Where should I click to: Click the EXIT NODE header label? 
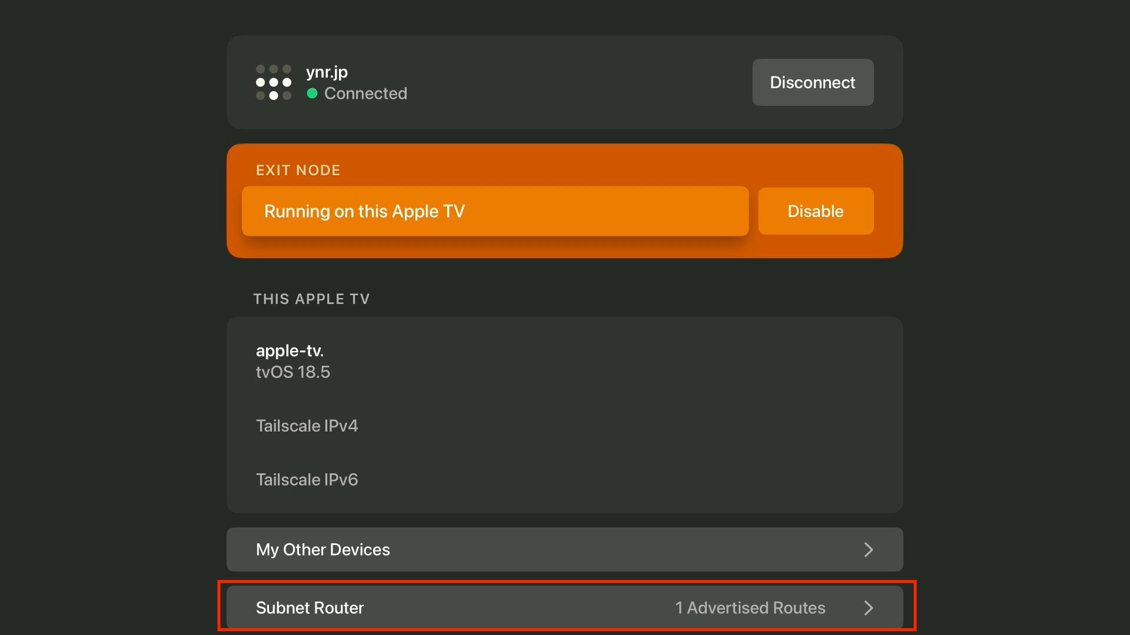pyautogui.click(x=298, y=171)
